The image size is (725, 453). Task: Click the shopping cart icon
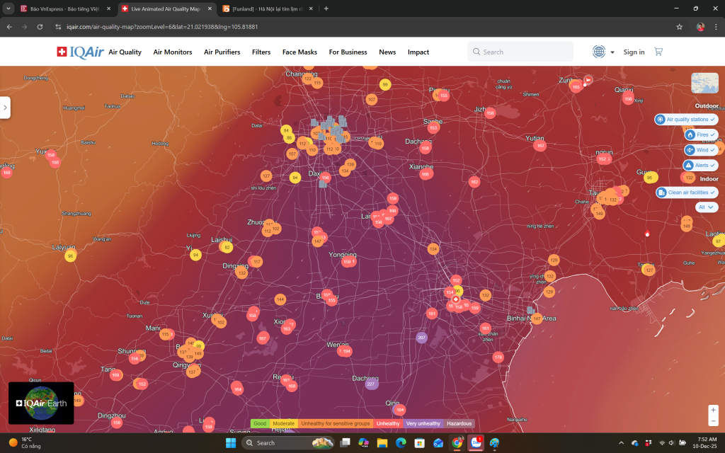(658, 51)
